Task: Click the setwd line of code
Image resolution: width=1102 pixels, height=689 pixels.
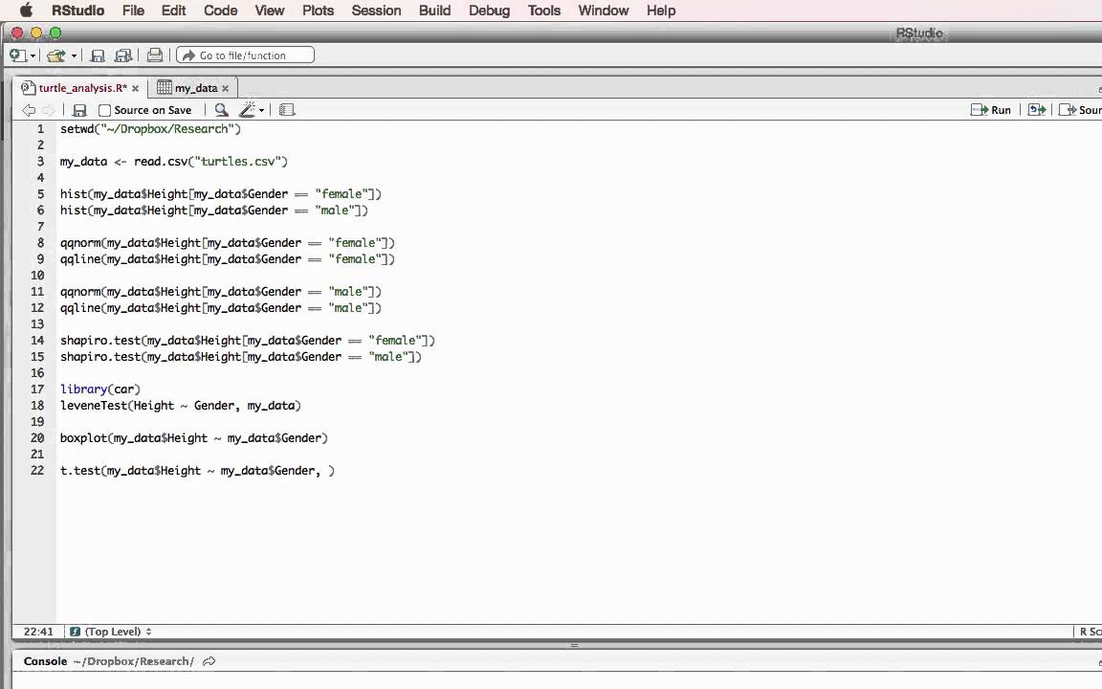Action: click(150, 128)
